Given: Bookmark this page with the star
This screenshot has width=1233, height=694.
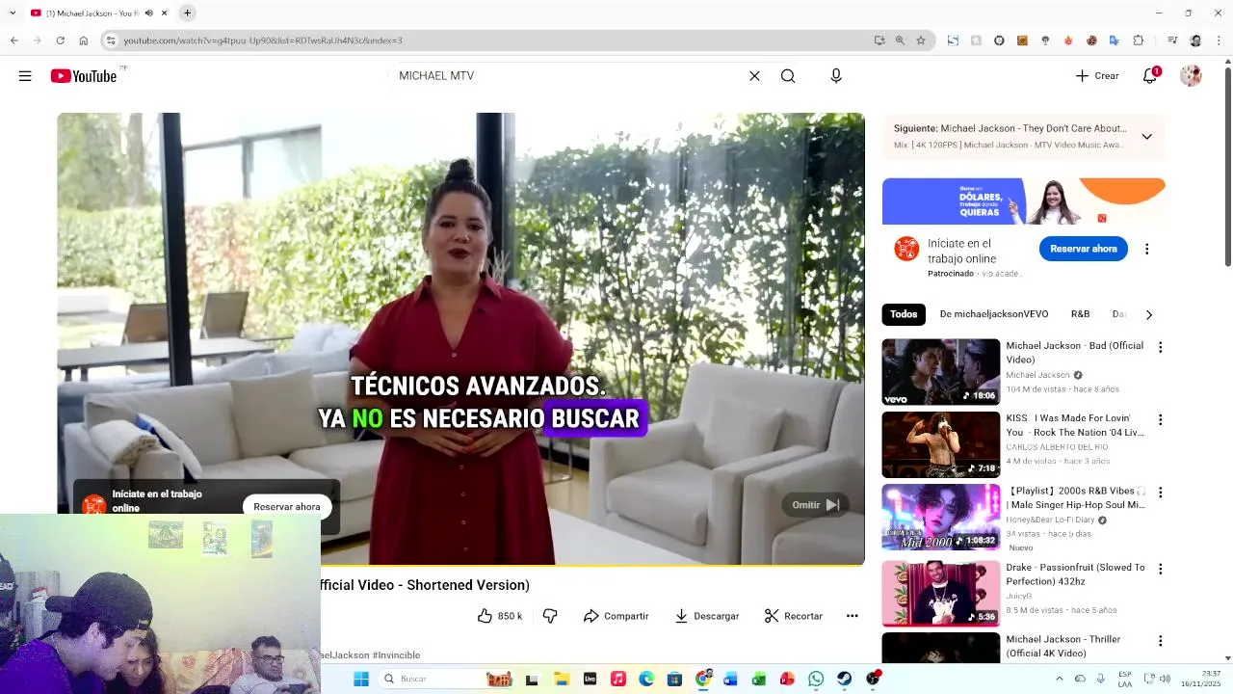Looking at the screenshot, I should [921, 40].
